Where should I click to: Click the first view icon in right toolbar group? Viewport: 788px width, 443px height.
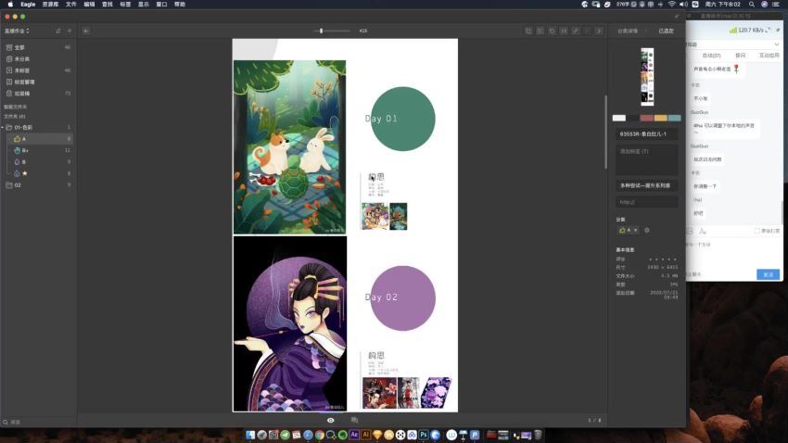point(528,32)
